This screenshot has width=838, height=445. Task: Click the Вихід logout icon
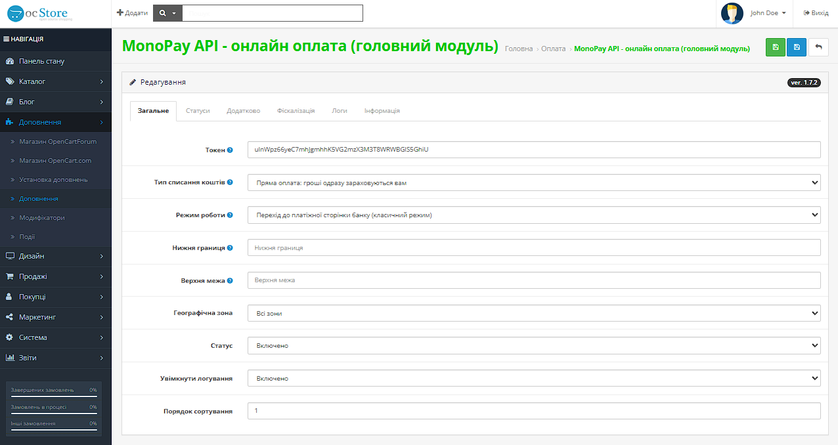(806, 13)
